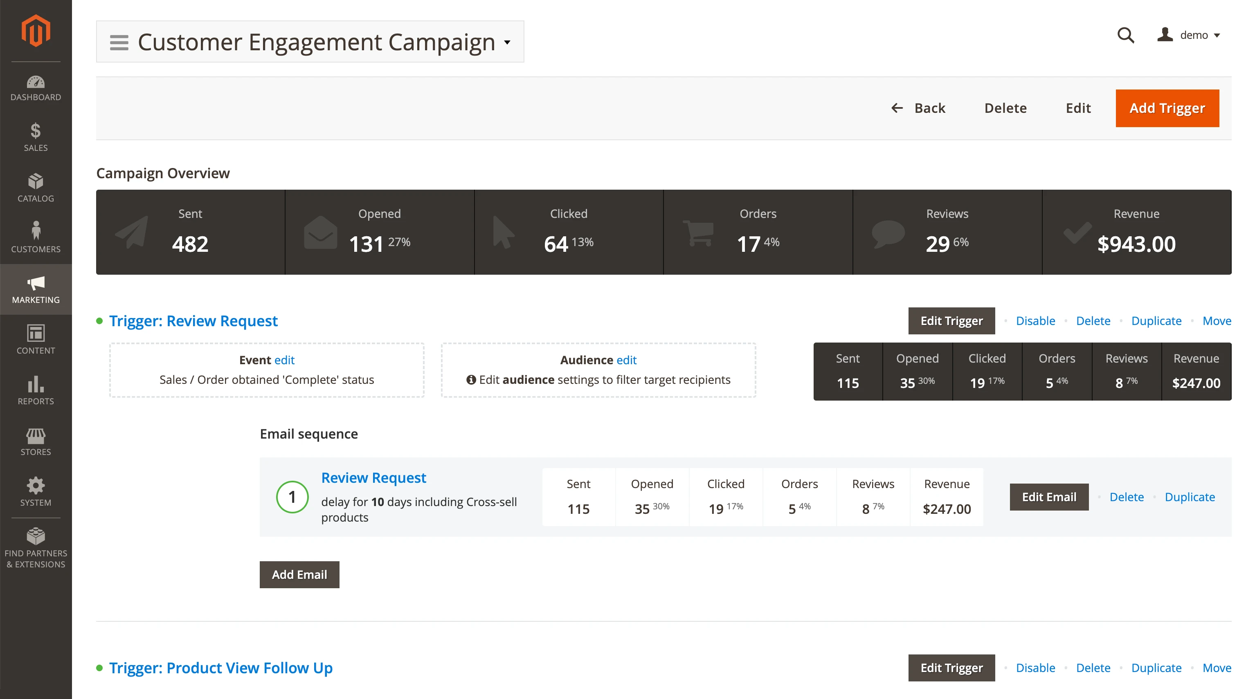Expand the campaign title dropdown arrow
The height and width of the screenshot is (699, 1255).
pos(507,43)
